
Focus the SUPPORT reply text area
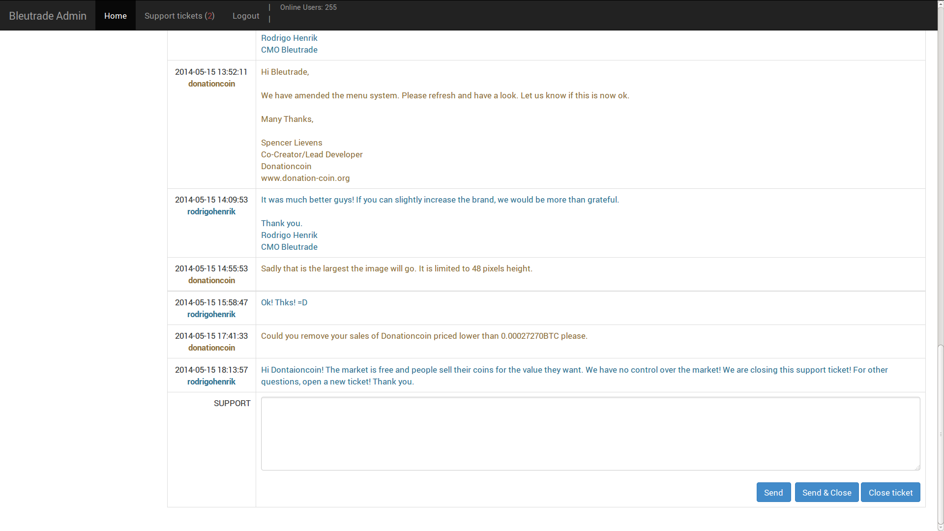coord(590,434)
